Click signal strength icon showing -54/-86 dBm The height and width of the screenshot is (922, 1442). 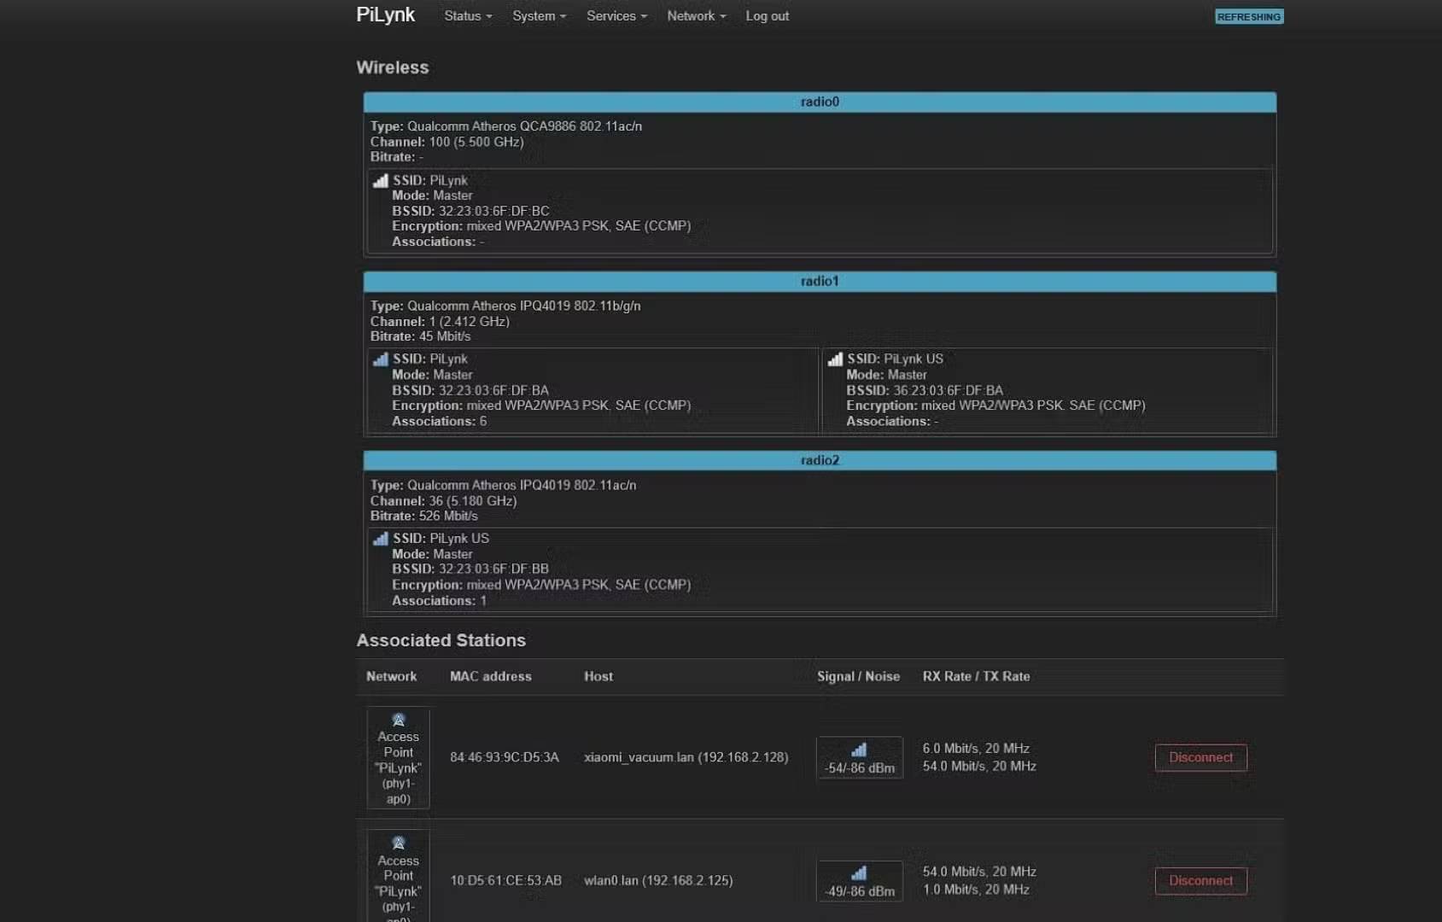(859, 750)
